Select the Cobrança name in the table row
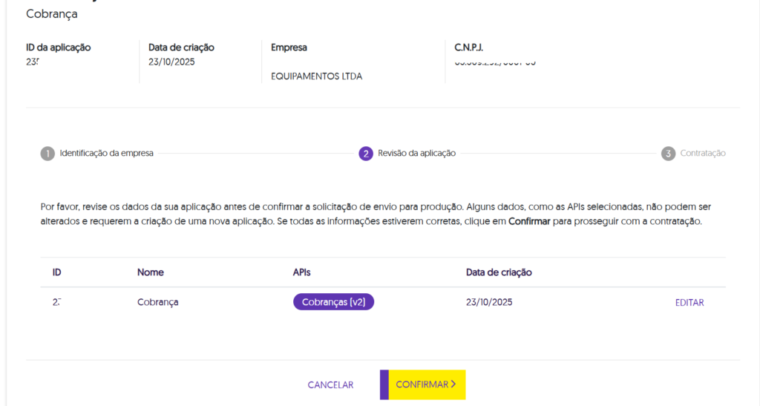 [x=157, y=302]
